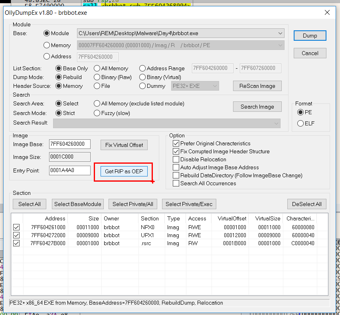Toggle Disable Relocation checkbox
340x315 pixels.
(x=176, y=159)
